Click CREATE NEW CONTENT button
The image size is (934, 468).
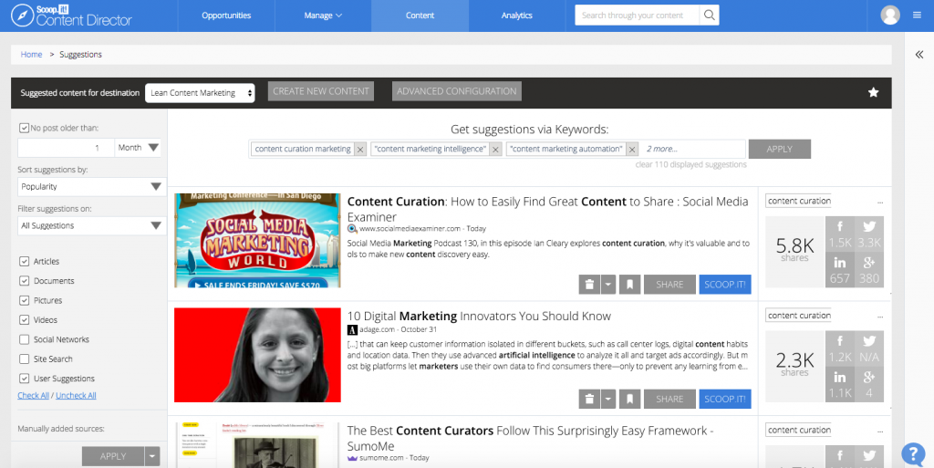[321, 91]
